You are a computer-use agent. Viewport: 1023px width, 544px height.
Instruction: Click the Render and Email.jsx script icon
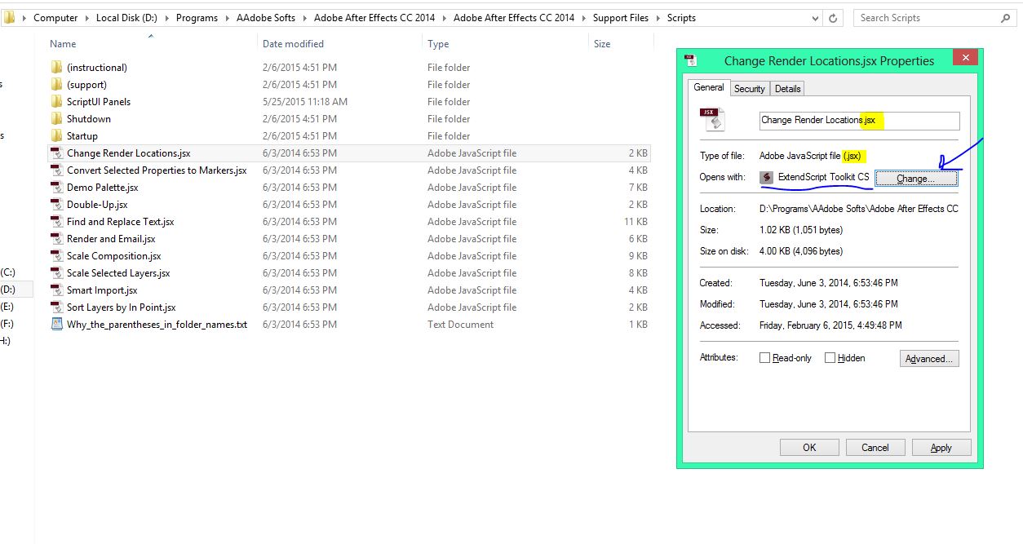click(56, 238)
